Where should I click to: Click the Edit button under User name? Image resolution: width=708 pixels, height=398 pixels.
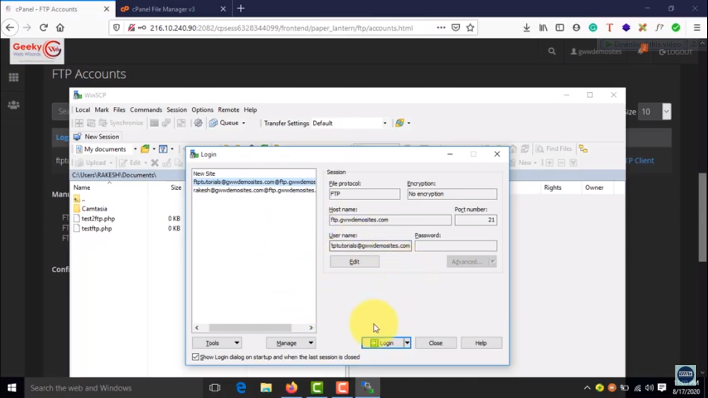tap(355, 262)
